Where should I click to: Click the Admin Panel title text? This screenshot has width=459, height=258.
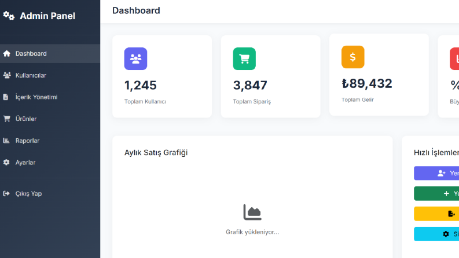[47, 16]
